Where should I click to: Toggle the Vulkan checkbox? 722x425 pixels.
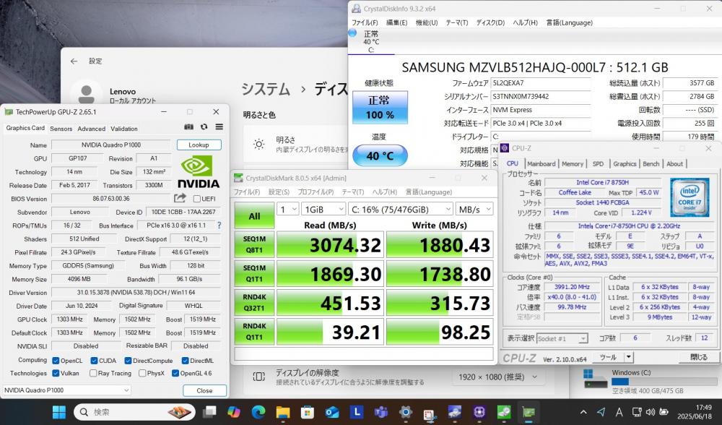click(x=56, y=373)
